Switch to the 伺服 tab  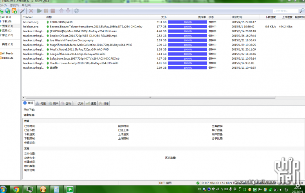tap(41, 103)
